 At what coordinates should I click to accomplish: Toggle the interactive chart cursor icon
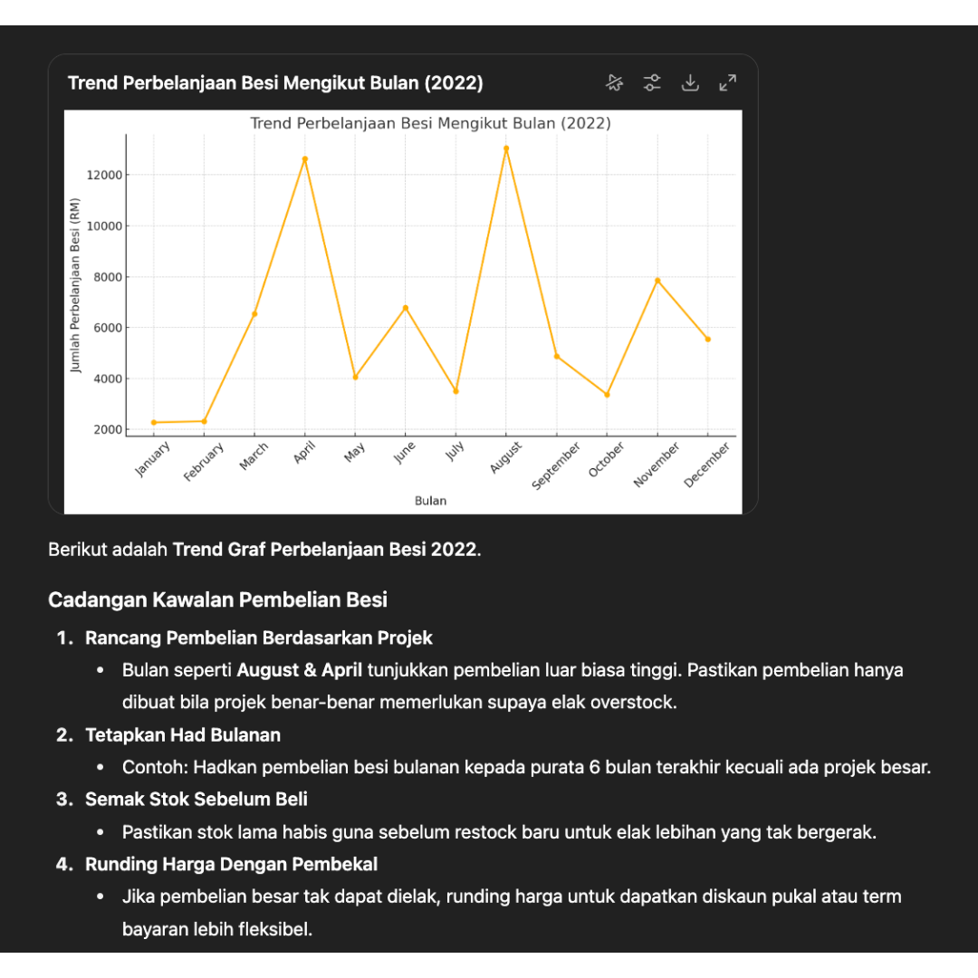[615, 83]
